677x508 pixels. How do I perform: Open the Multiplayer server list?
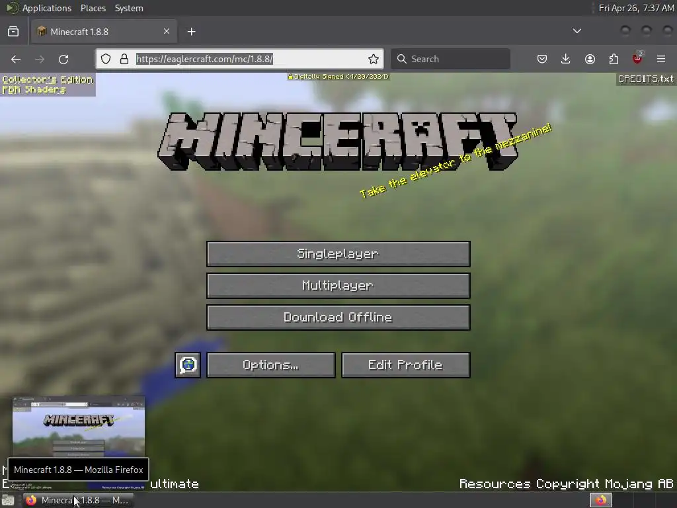coord(338,286)
